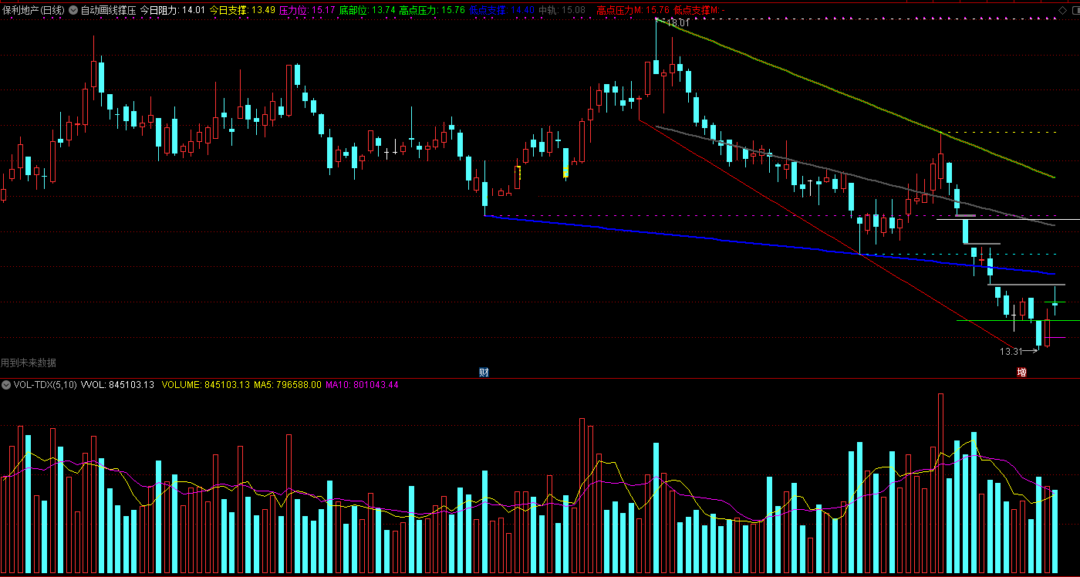
Task: Click the 保利地产(日线) chart title
Action: tap(33, 11)
